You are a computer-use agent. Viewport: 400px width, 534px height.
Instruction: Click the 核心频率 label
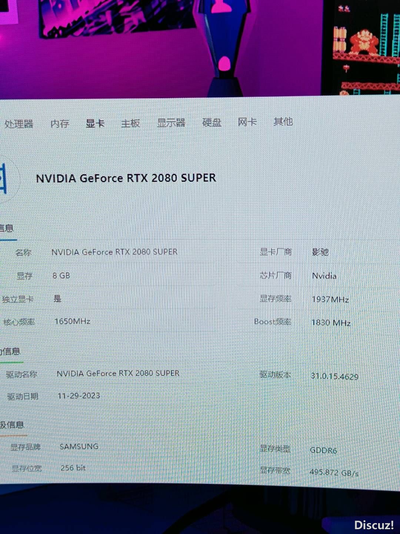(x=19, y=322)
